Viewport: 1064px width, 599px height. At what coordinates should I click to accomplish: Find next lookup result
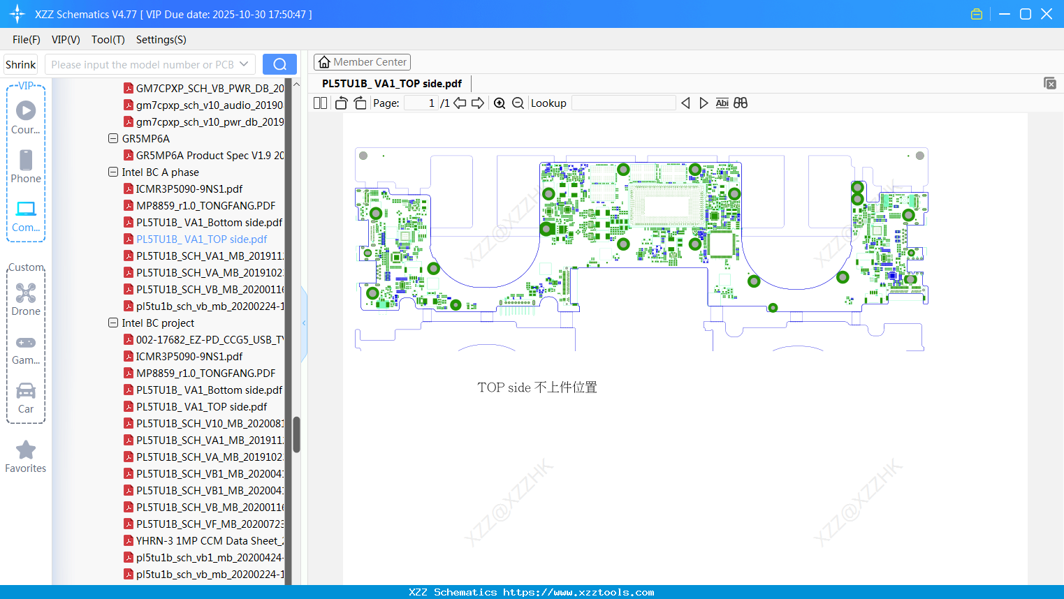pyautogui.click(x=704, y=103)
